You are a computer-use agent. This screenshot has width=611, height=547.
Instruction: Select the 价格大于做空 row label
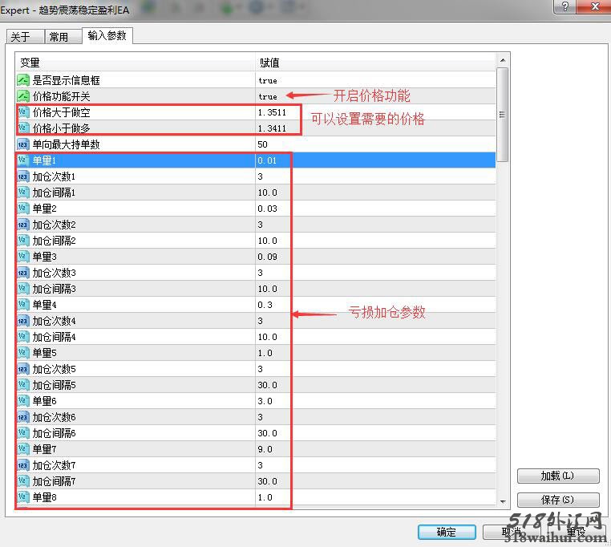tap(61, 112)
